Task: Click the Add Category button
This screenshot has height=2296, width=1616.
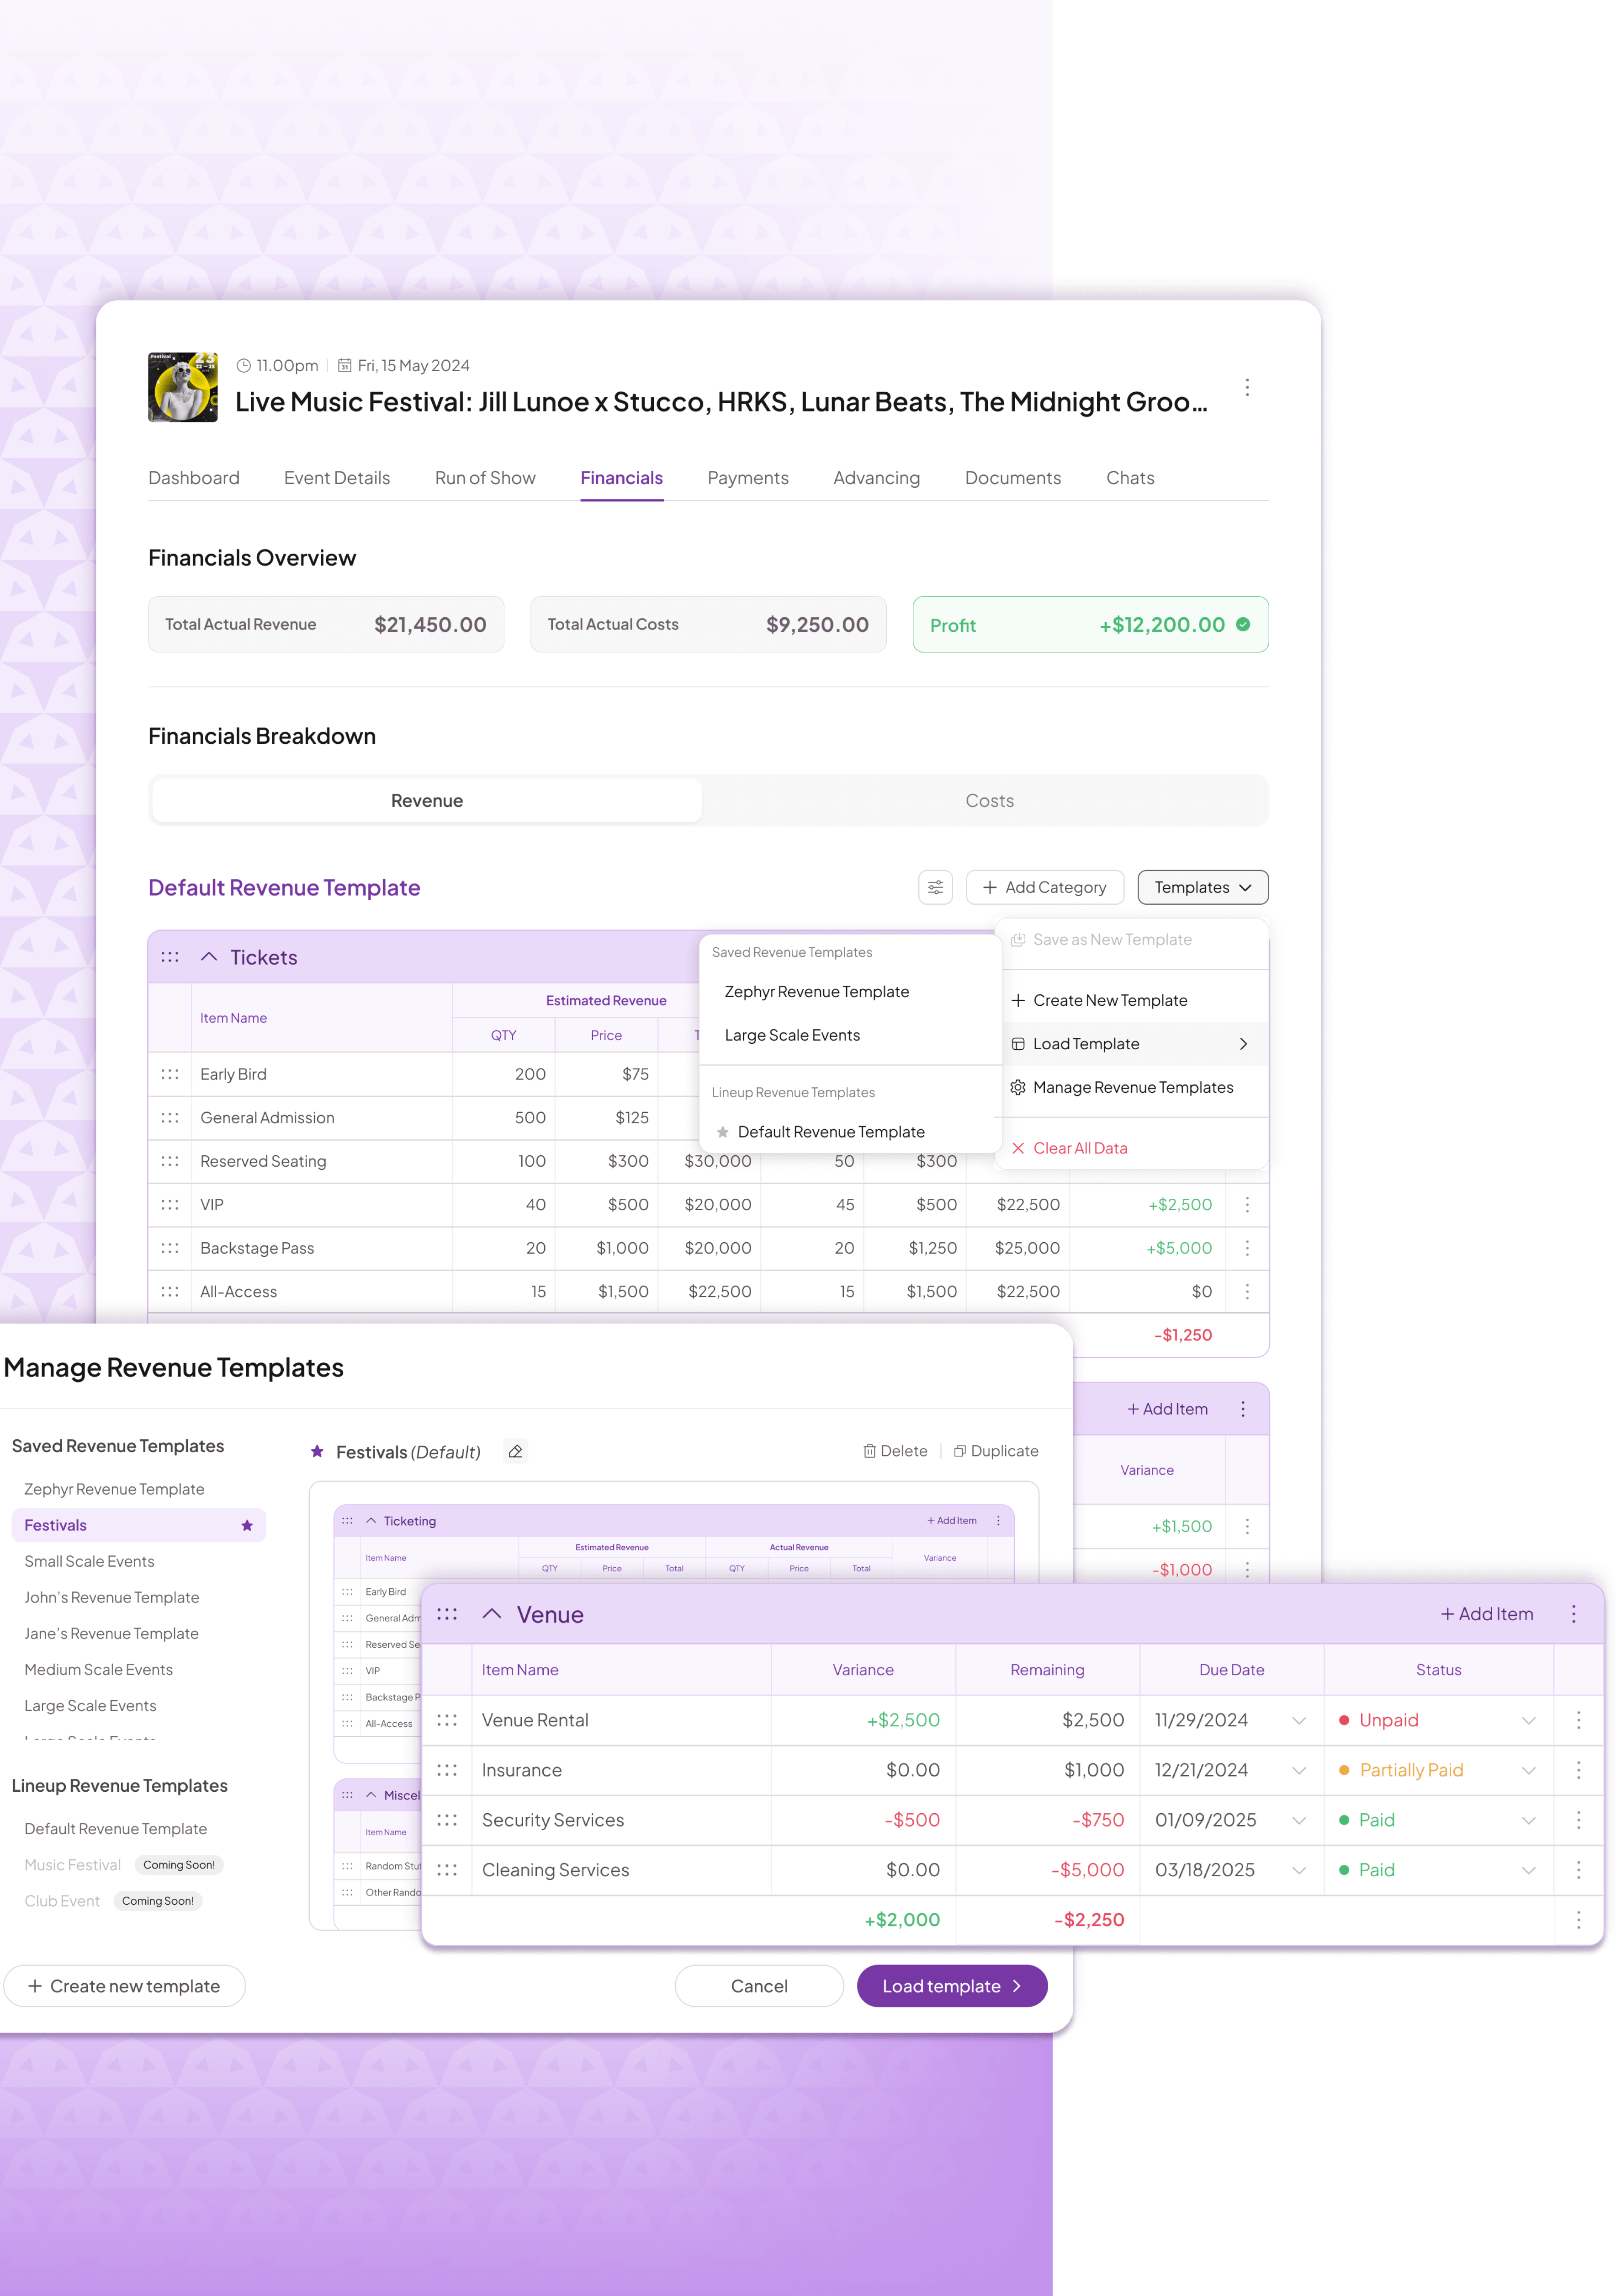Action: pos(1044,887)
